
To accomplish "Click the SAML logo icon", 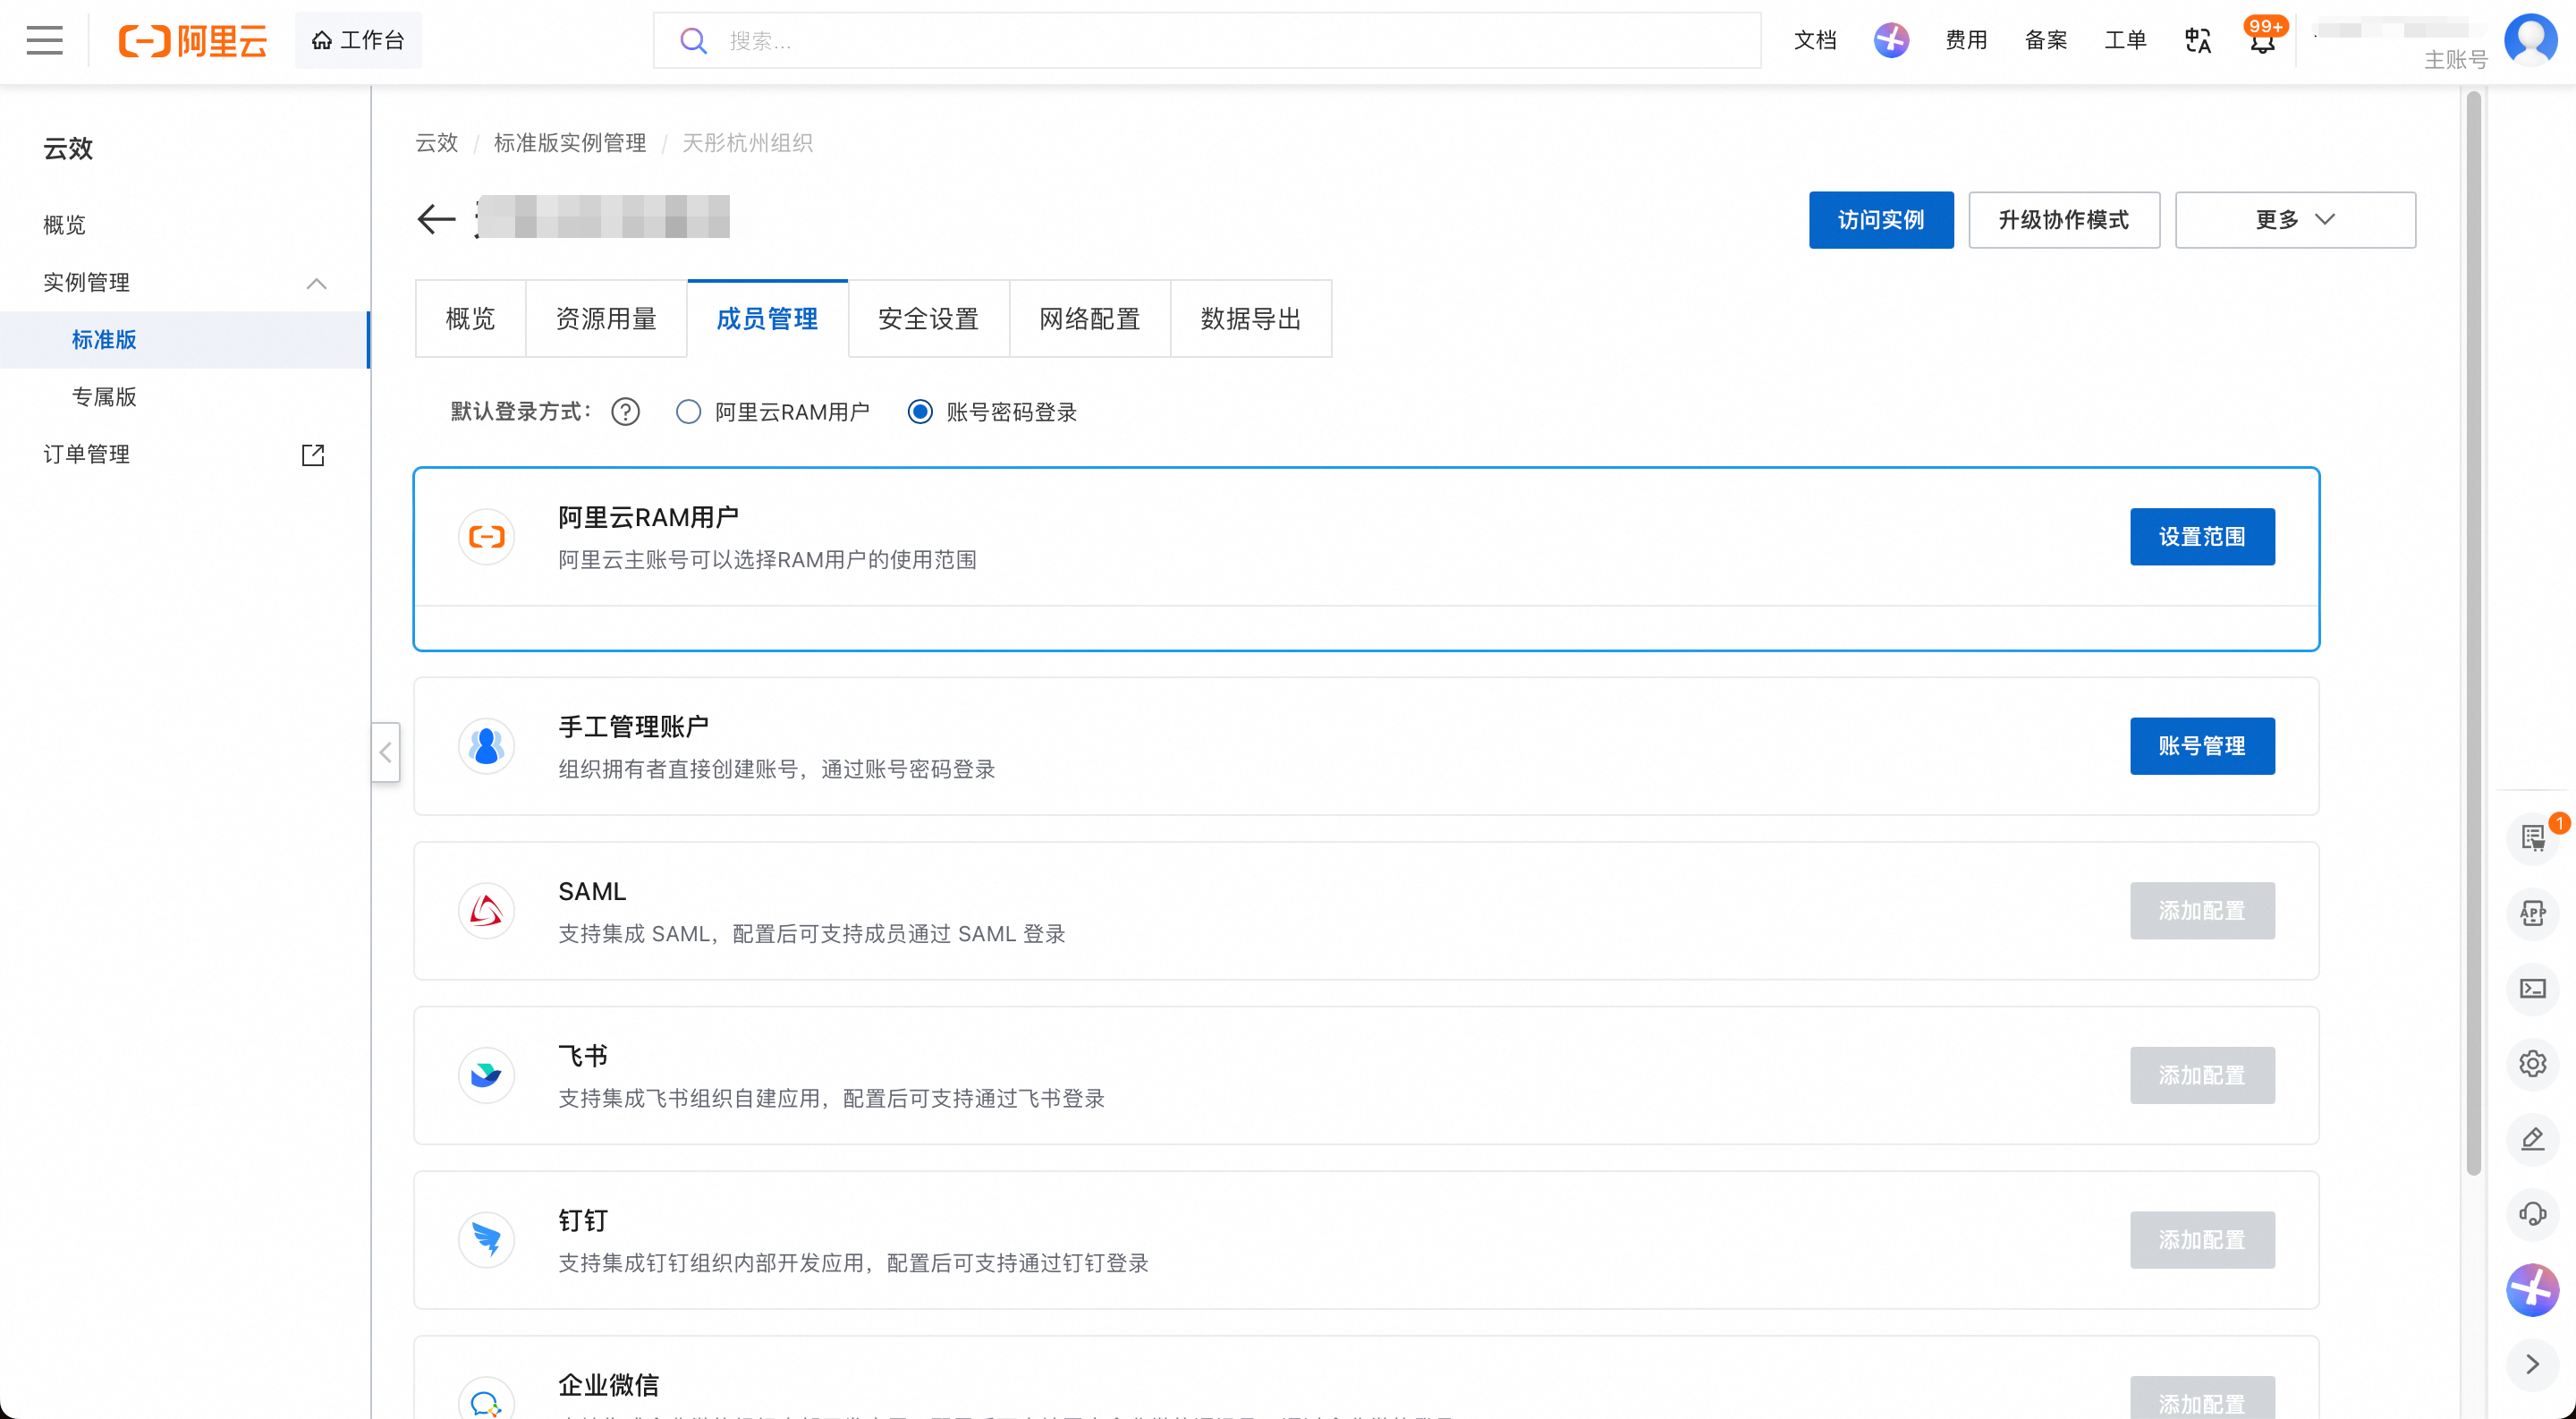I will [x=486, y=911].
